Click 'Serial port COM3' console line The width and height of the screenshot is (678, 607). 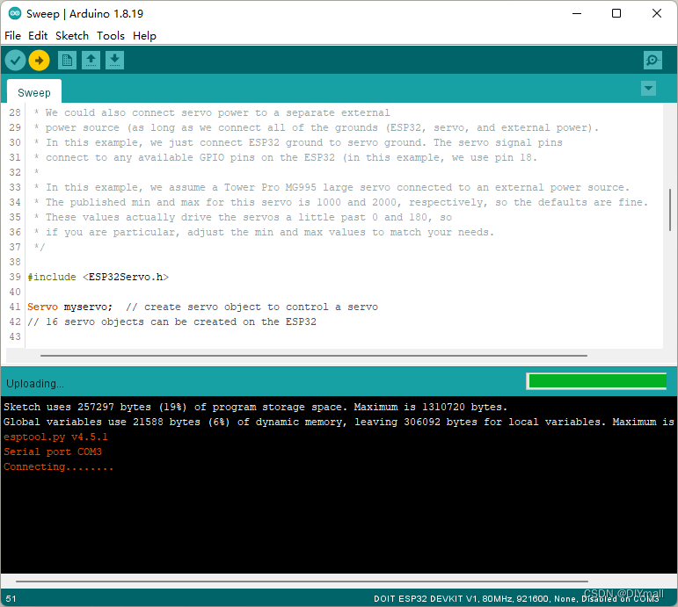[53, 452]
